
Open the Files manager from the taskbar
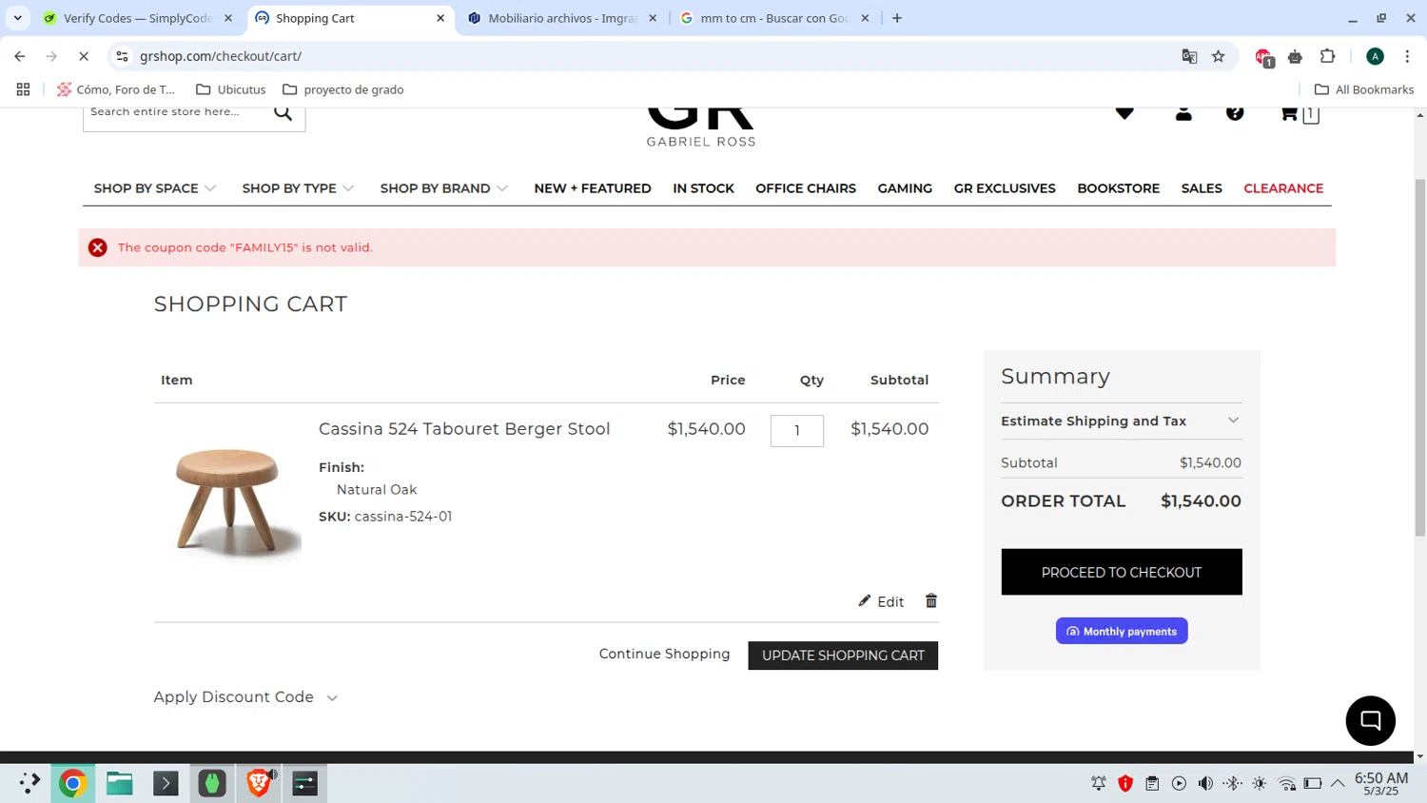pos(119,783)
